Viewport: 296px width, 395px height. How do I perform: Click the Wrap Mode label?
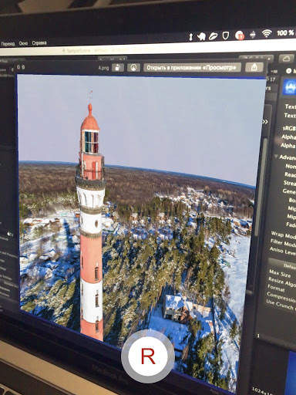(x=284, y=235)
